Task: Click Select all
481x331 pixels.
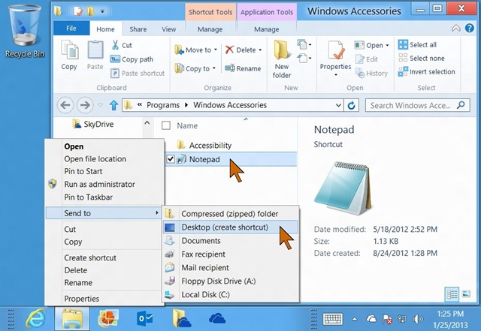Action: point(418,45)
